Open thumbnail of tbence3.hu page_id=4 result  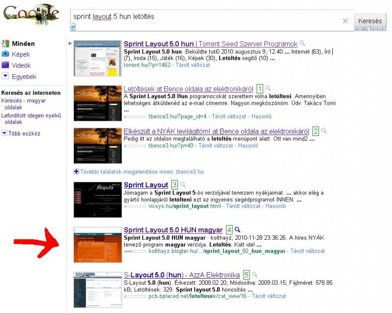pyautogui.click(x=98, y=103)
